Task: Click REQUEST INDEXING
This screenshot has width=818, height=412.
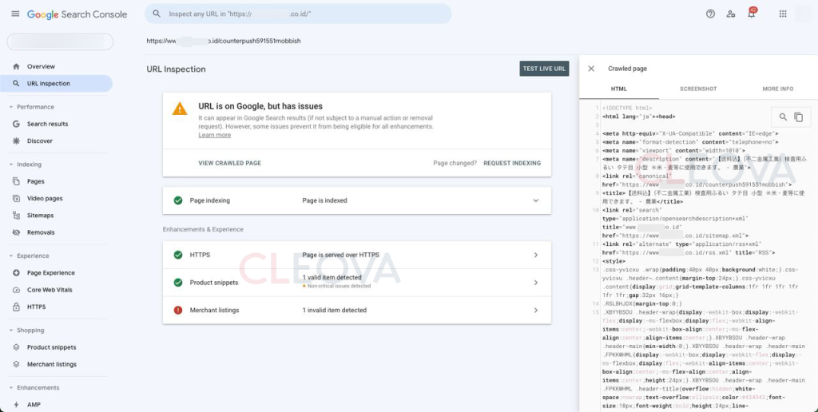Action: pos(512,163)
